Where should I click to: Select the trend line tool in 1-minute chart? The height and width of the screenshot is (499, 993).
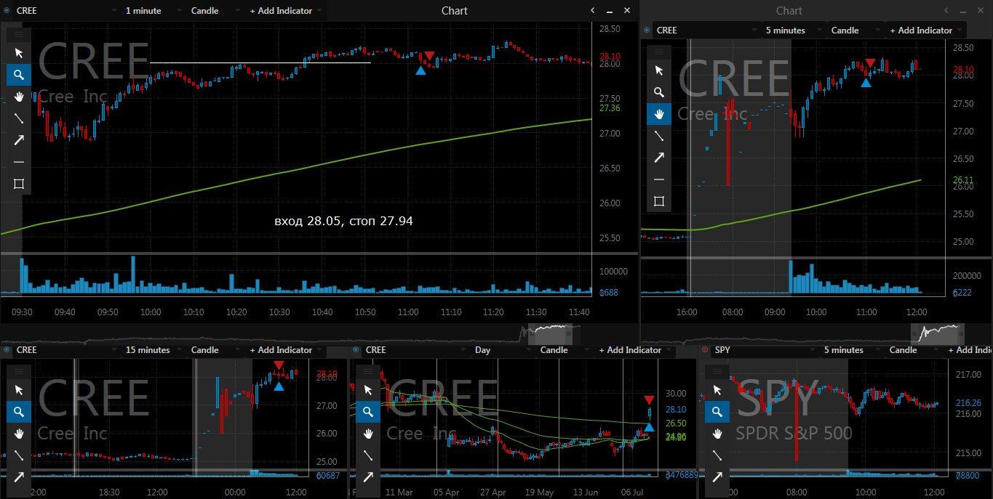click(19, 118)
